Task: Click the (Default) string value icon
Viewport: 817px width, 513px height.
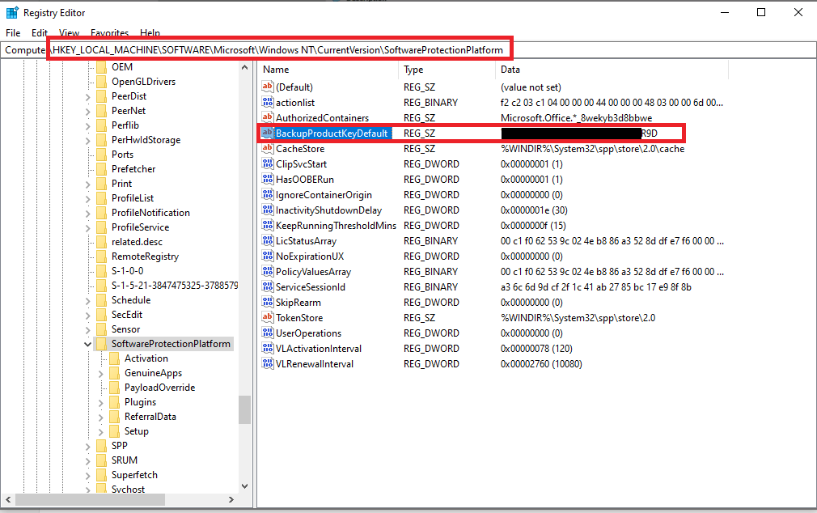Action: pos(267,87)
